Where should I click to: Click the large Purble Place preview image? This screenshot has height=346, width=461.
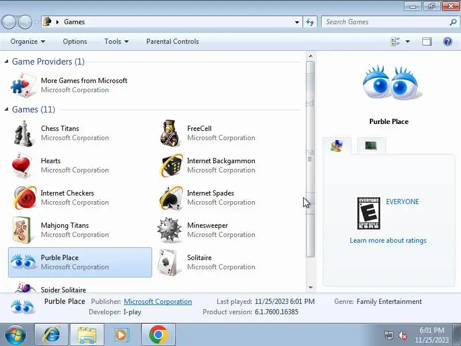[392, 83]
